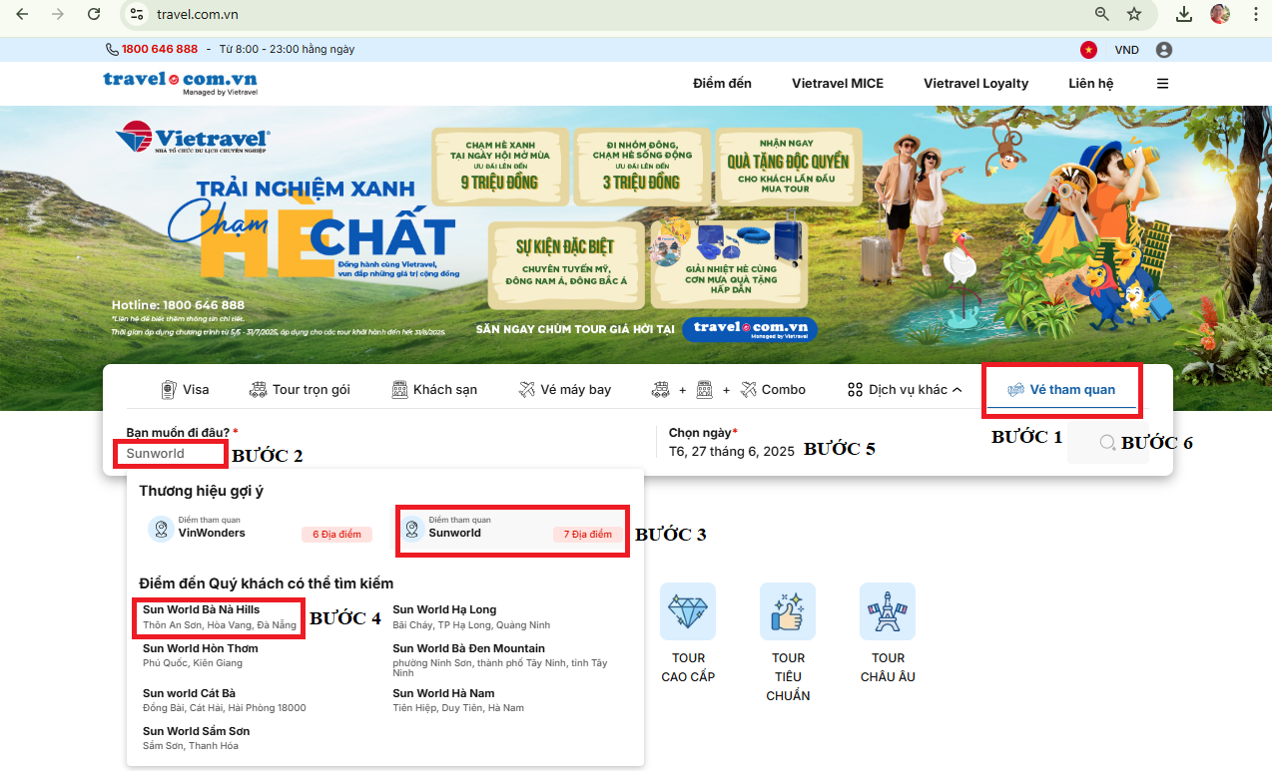
Task: Switch to the Visa tab
Action: click(x=185, y=389)
